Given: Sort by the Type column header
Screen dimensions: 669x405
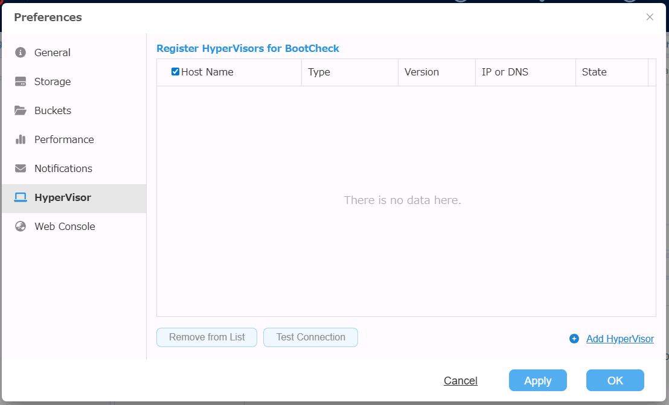Looking at the screenshot, I should (319, 72).
